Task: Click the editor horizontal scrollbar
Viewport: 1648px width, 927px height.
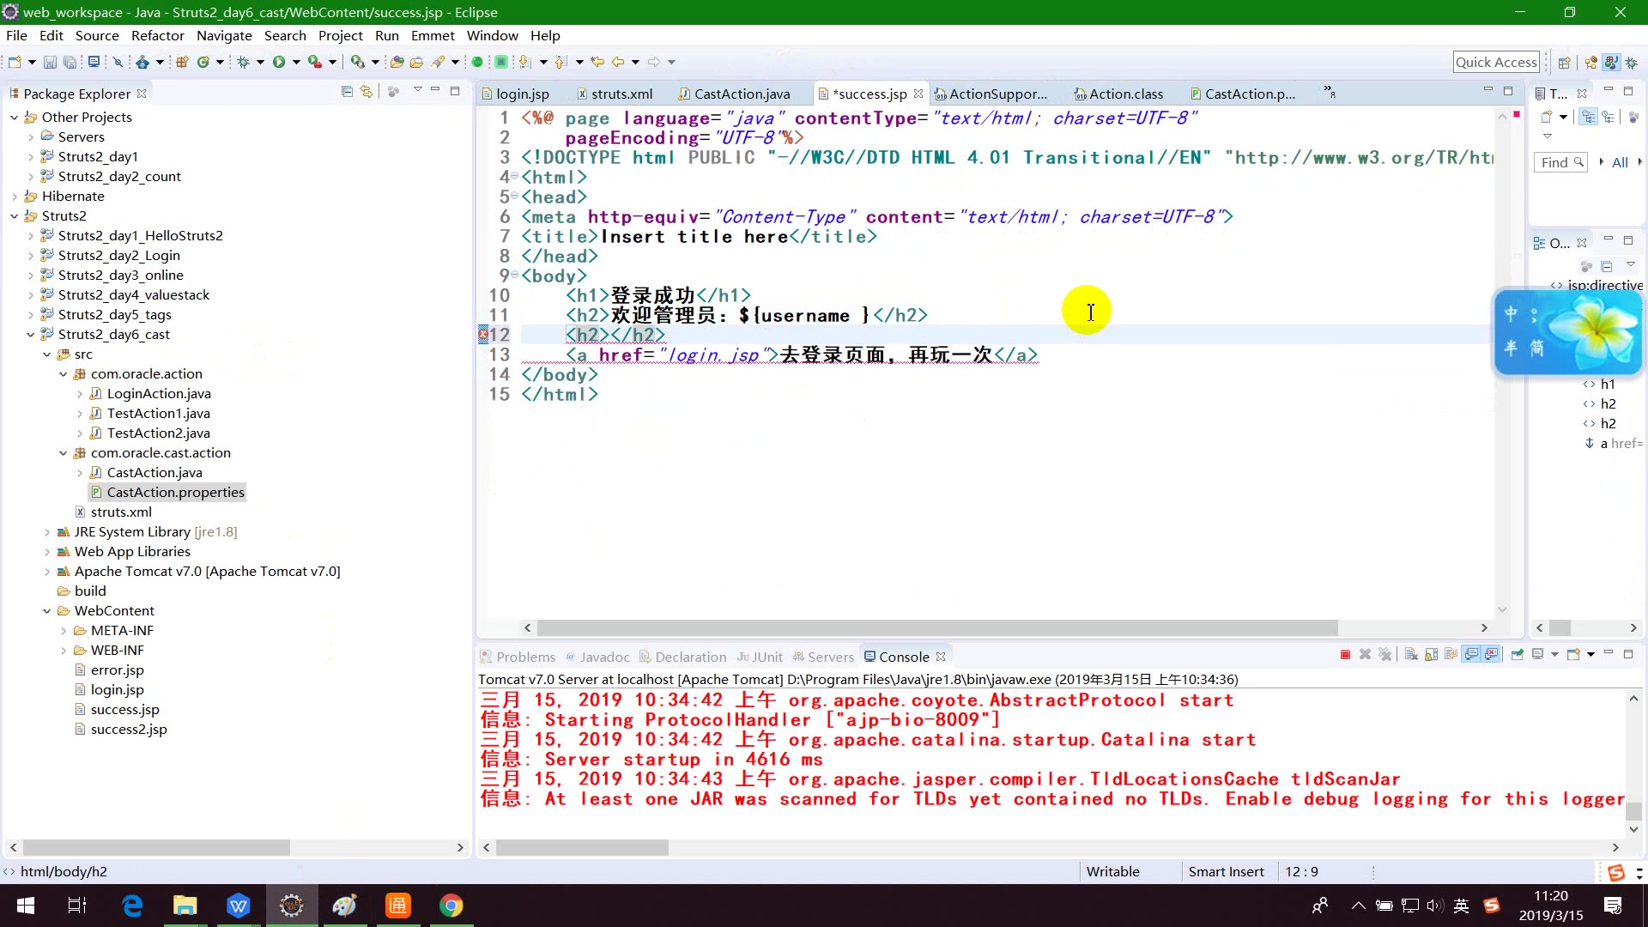Action: 936,627
